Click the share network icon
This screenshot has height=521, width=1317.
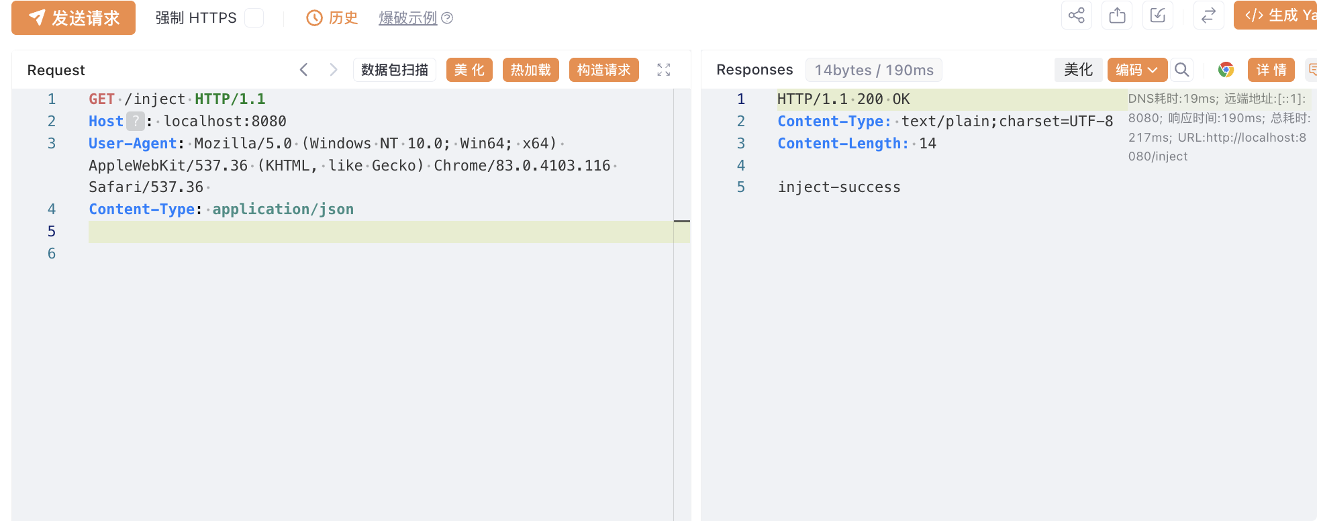click(1076, 15)
